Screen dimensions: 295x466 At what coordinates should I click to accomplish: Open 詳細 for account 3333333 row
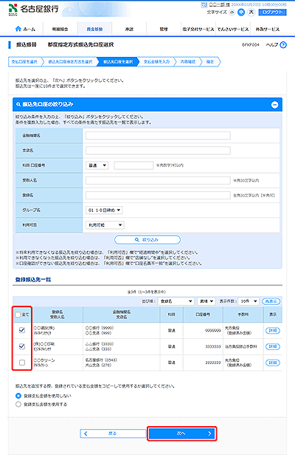pyautogui.click(x=273, y=346)
